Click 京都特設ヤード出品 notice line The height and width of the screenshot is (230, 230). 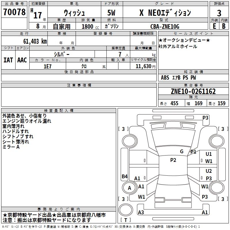tap(54, 215)
